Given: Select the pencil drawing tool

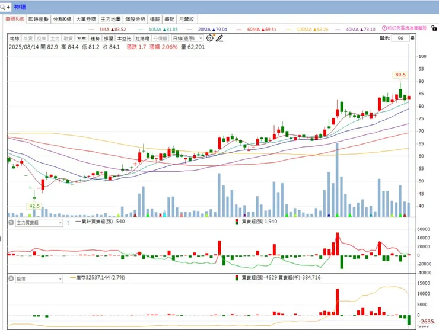Looking at the screenshot, I should (220, 39).
